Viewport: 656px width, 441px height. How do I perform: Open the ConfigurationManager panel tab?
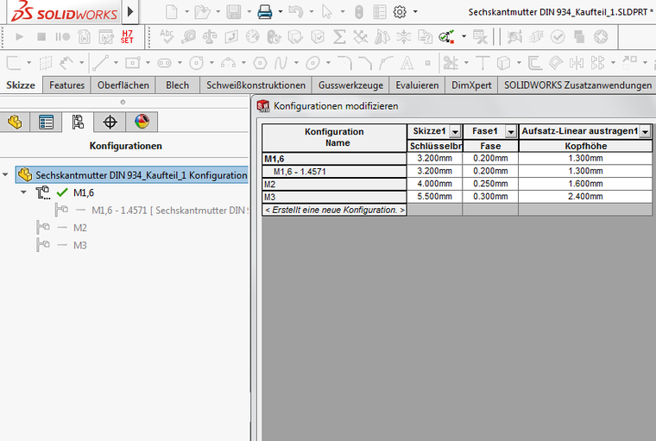[78, 123]
